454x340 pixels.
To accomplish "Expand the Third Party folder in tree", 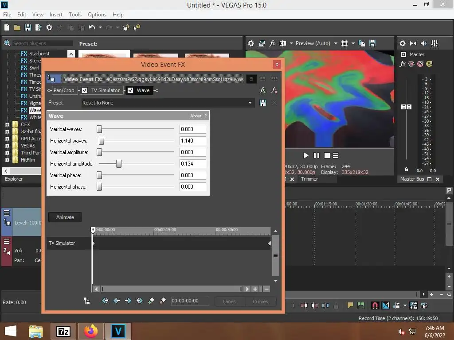I will point(7,153).
